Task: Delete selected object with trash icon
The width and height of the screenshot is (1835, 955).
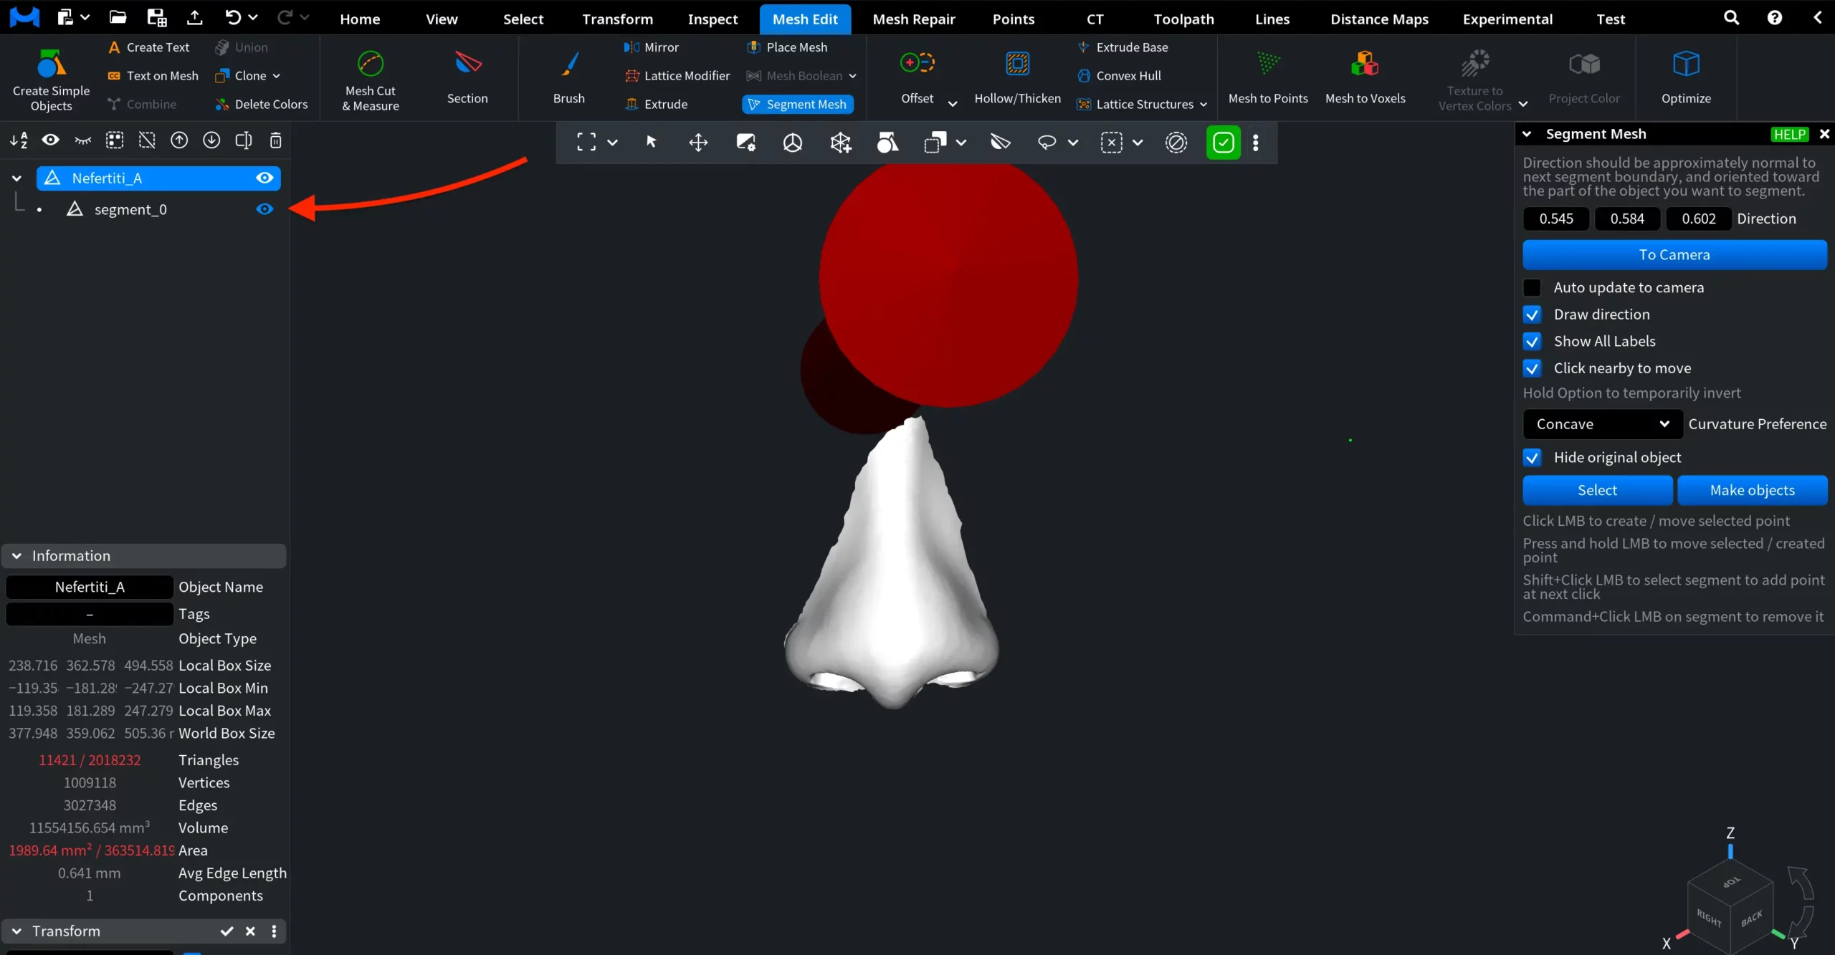Action: tap(275, 140)
